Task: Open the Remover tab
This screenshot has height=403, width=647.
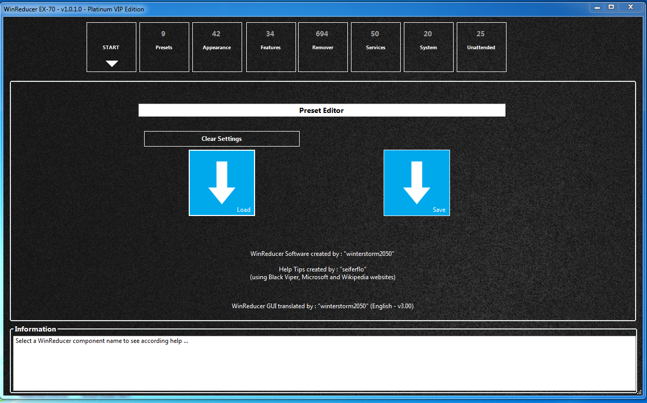Action: coord(322,47)
